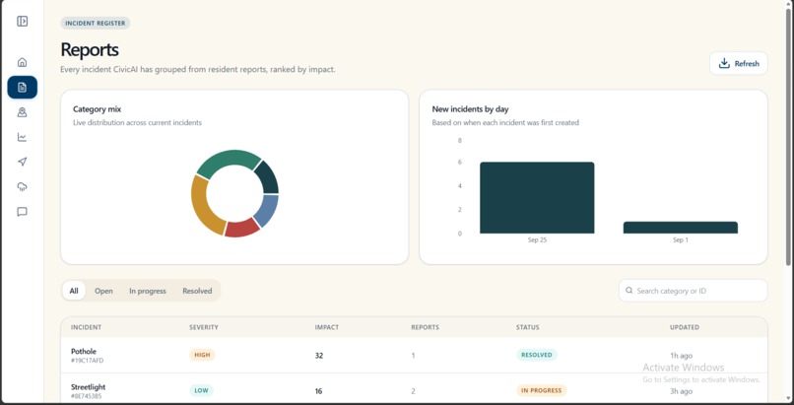Click the Category mix card title
Screen dimensions: 794x405
(x=98, y=108)
